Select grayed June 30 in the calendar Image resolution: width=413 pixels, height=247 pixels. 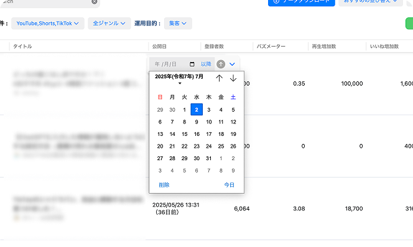172,110
